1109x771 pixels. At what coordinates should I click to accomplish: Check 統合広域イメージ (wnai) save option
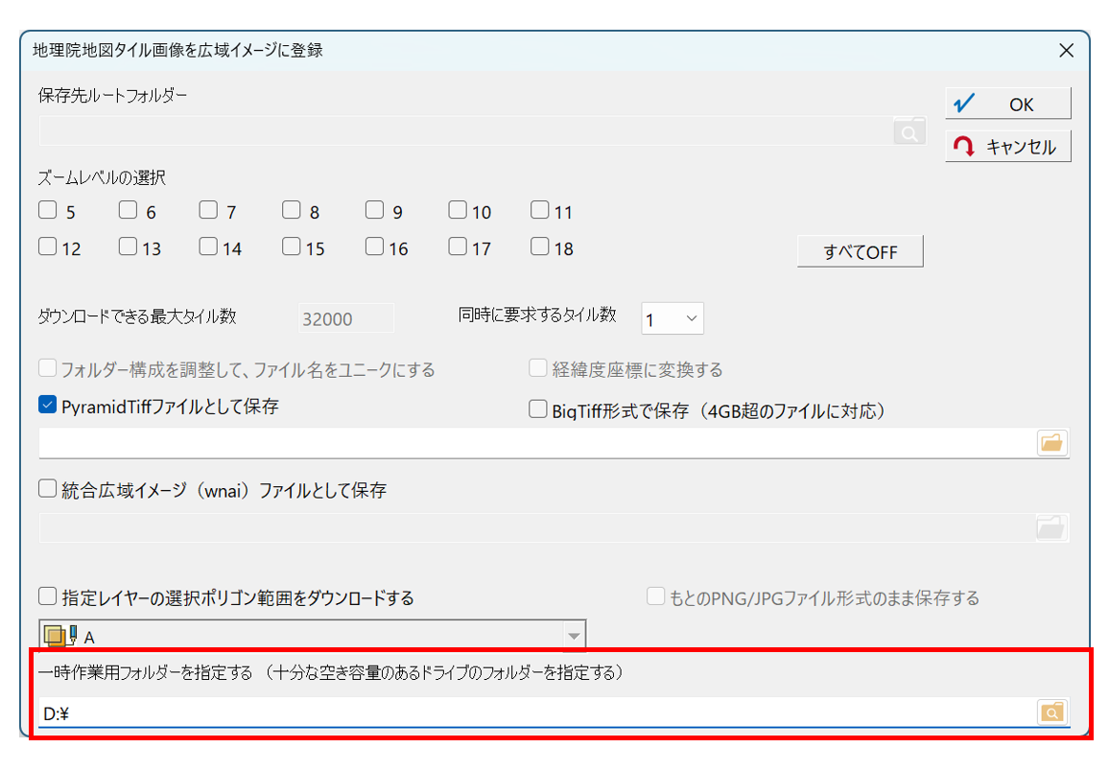click(x=48, y=490)
